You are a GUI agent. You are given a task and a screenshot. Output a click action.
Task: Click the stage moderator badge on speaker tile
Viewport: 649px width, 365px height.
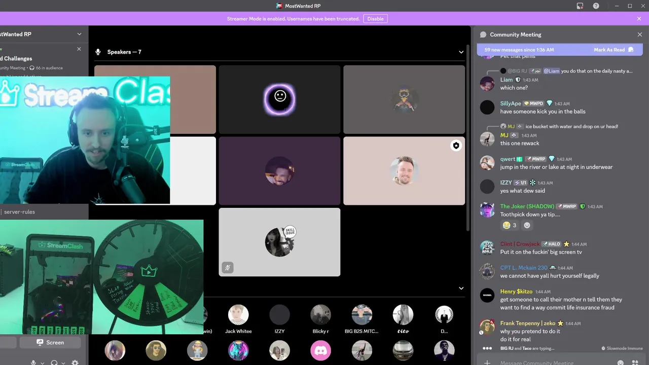click(456, 145)
